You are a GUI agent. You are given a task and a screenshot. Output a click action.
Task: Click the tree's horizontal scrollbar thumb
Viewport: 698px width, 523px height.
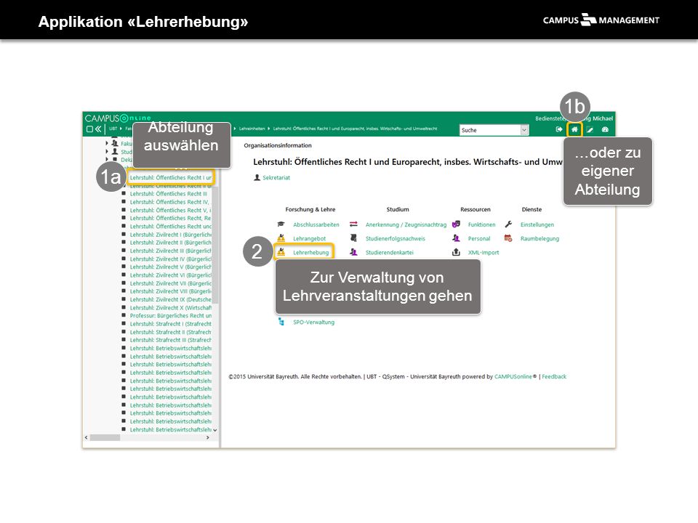click(x=105, y=437)
